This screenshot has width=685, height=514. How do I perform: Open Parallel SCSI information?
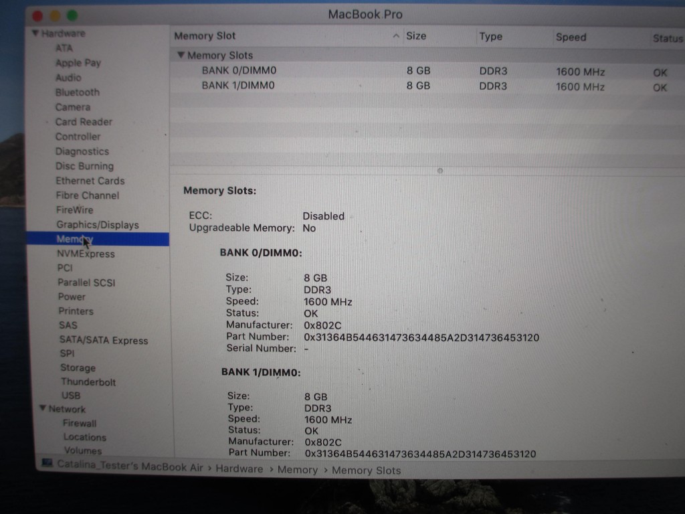pyautogui.click(x=86, y=283)
